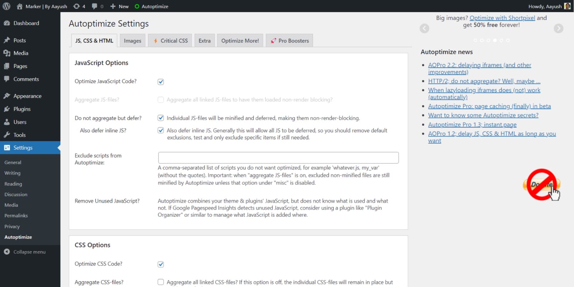Image resolution: width=574 pixels, height=287 pixels.
Task: Disable the Also defer inline JS option
Action: tap(160, 130)
